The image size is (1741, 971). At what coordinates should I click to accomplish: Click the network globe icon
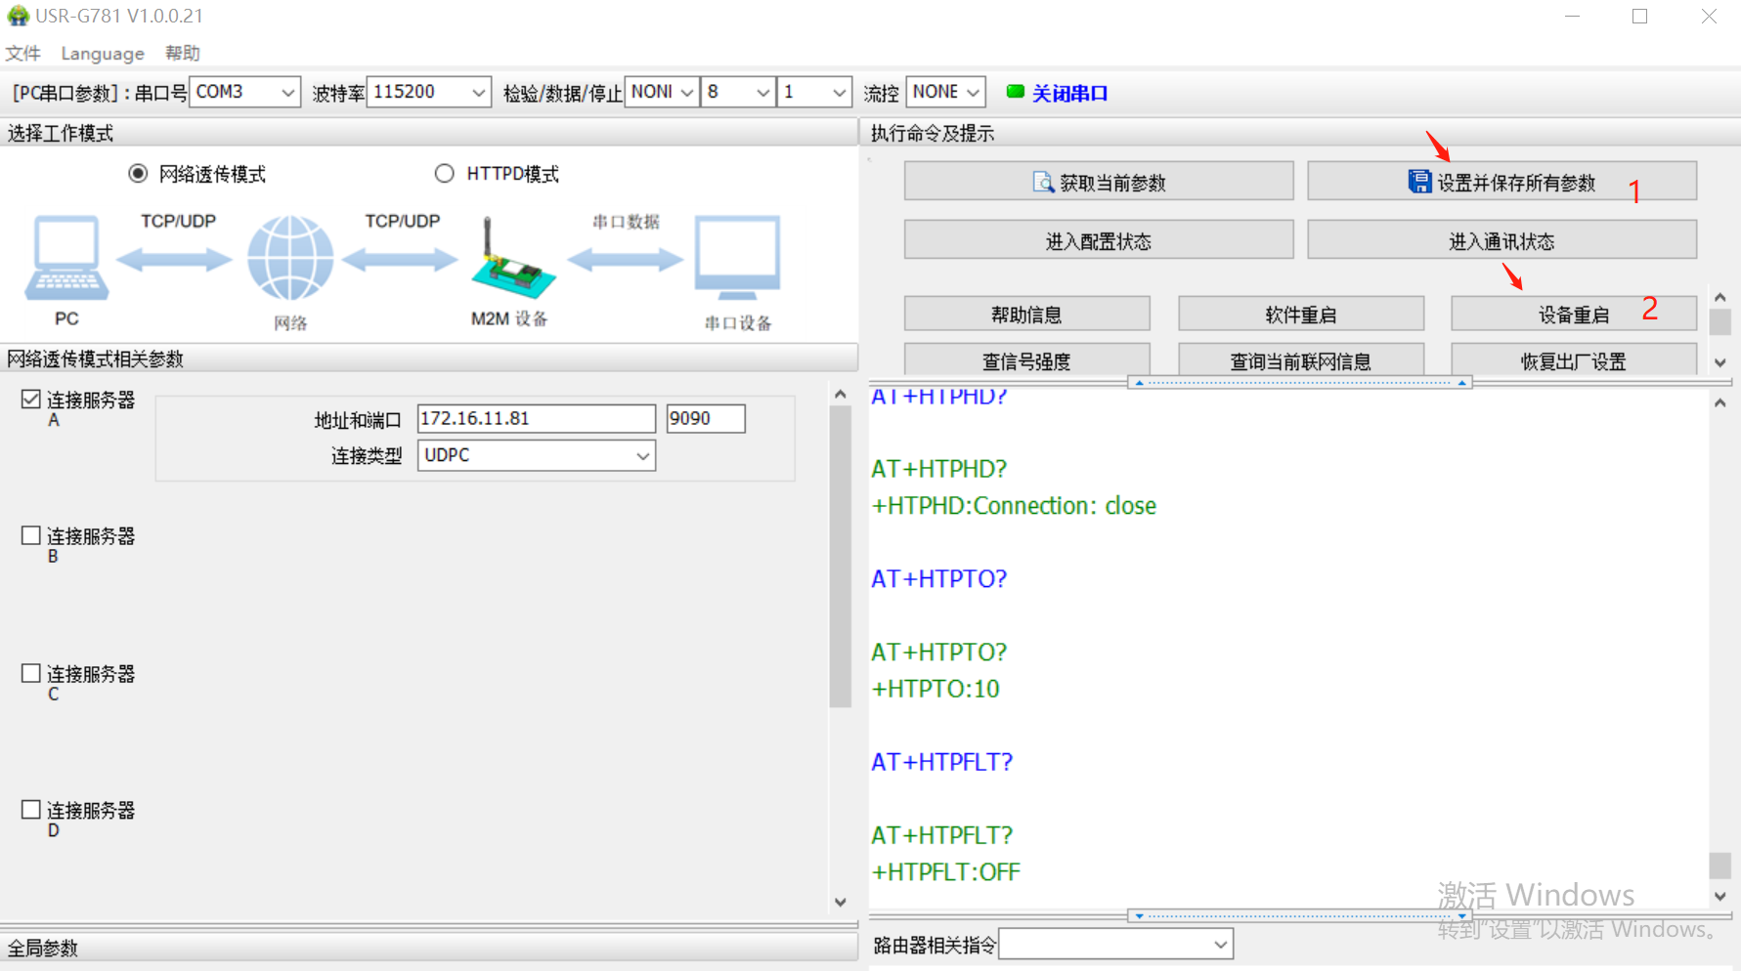(290, 259)
